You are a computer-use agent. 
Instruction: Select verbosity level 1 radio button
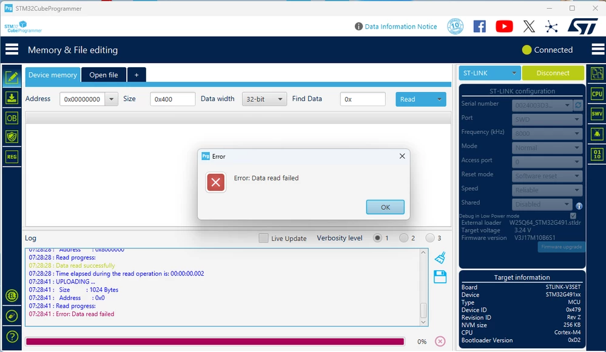377,238
